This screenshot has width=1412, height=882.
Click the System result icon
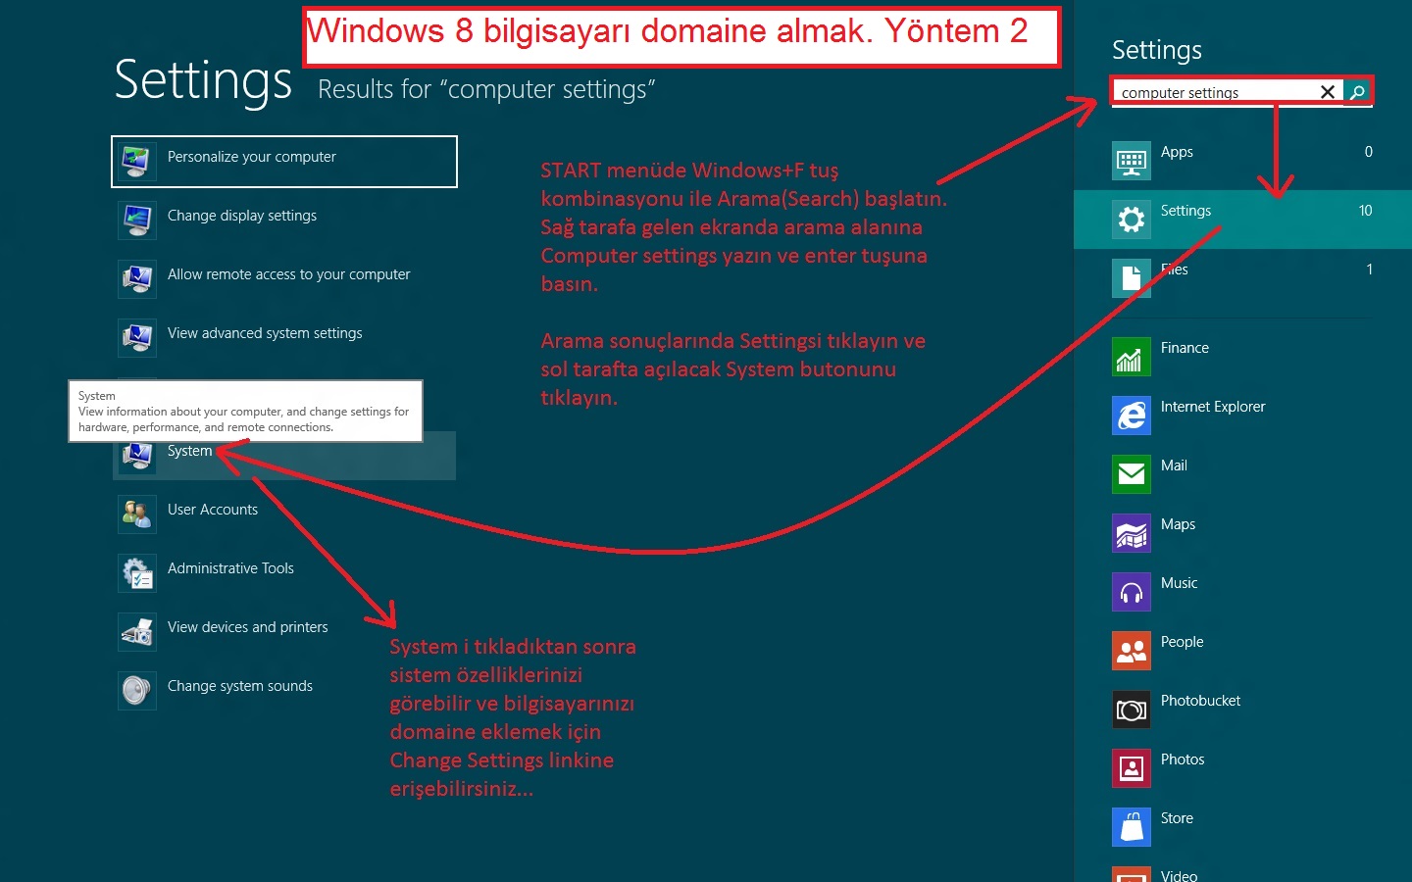click(137, 456)
